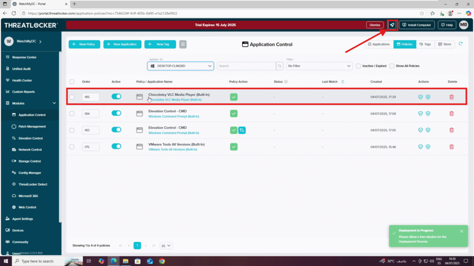Close the Deployment in Progress notification
The image size is (474, 266).
pyautogui.click(x=462, y=231)
